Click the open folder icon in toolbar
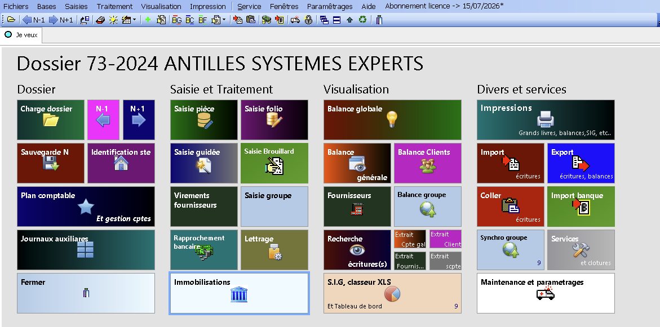This screenshot has height=327, width=660. tap(11, 20)
